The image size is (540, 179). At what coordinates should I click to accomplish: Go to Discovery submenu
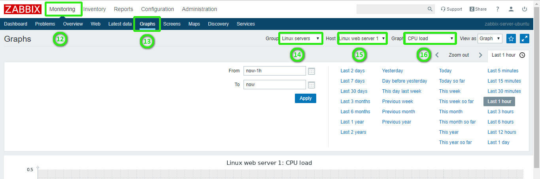tap(218, 24)
